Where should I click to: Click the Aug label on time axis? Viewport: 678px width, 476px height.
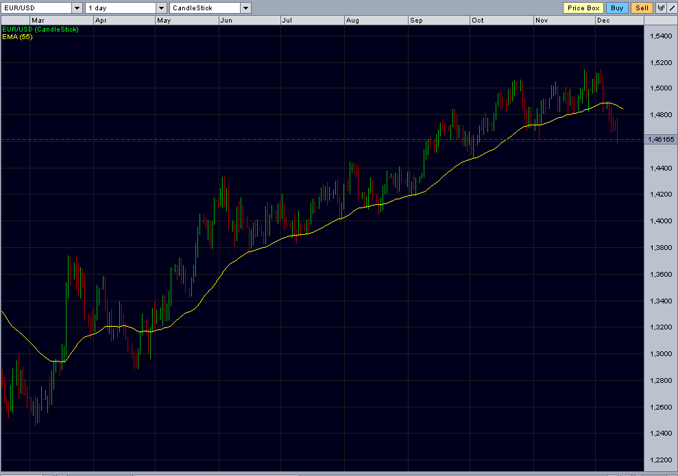point(352,21)
